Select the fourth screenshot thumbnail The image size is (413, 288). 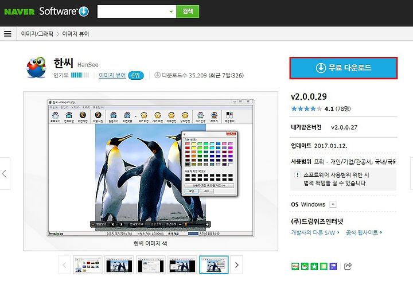click(182, 265)
